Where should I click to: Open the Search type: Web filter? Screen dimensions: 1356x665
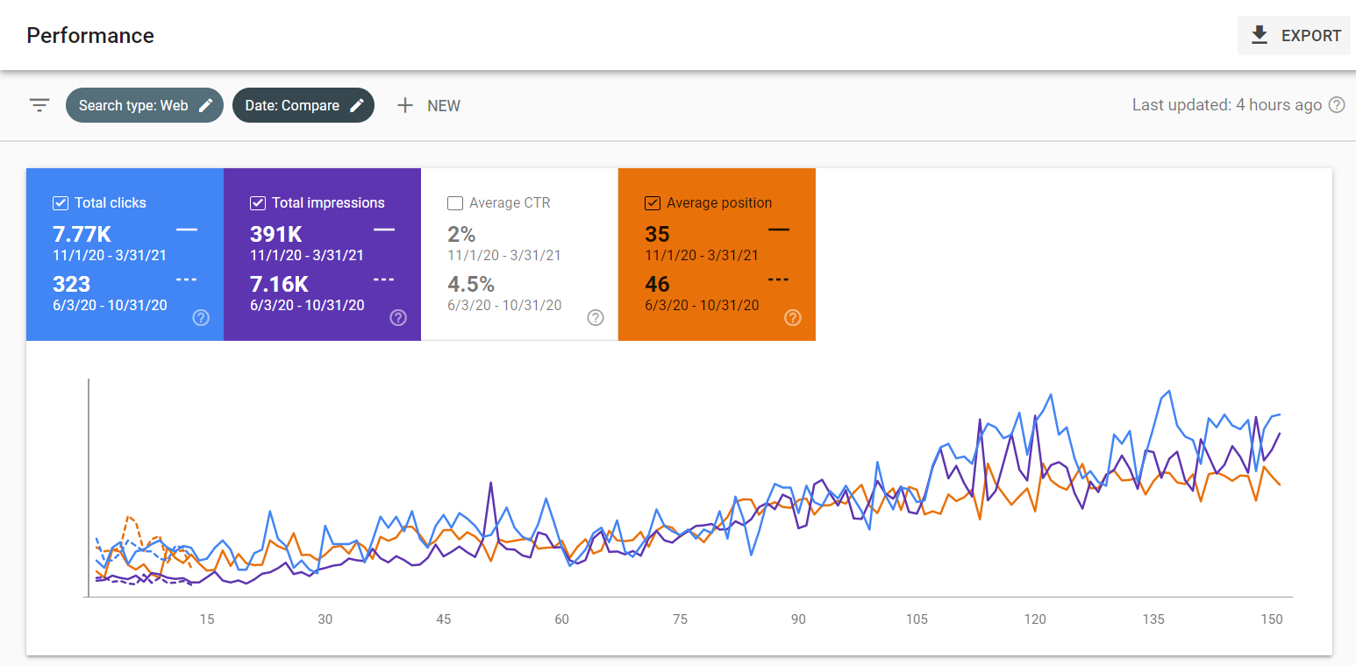pyautogui.click(x=145, y=105)
